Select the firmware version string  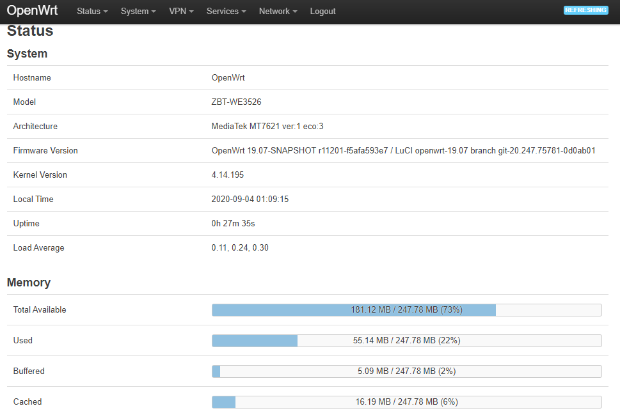[x=403, y=151]
